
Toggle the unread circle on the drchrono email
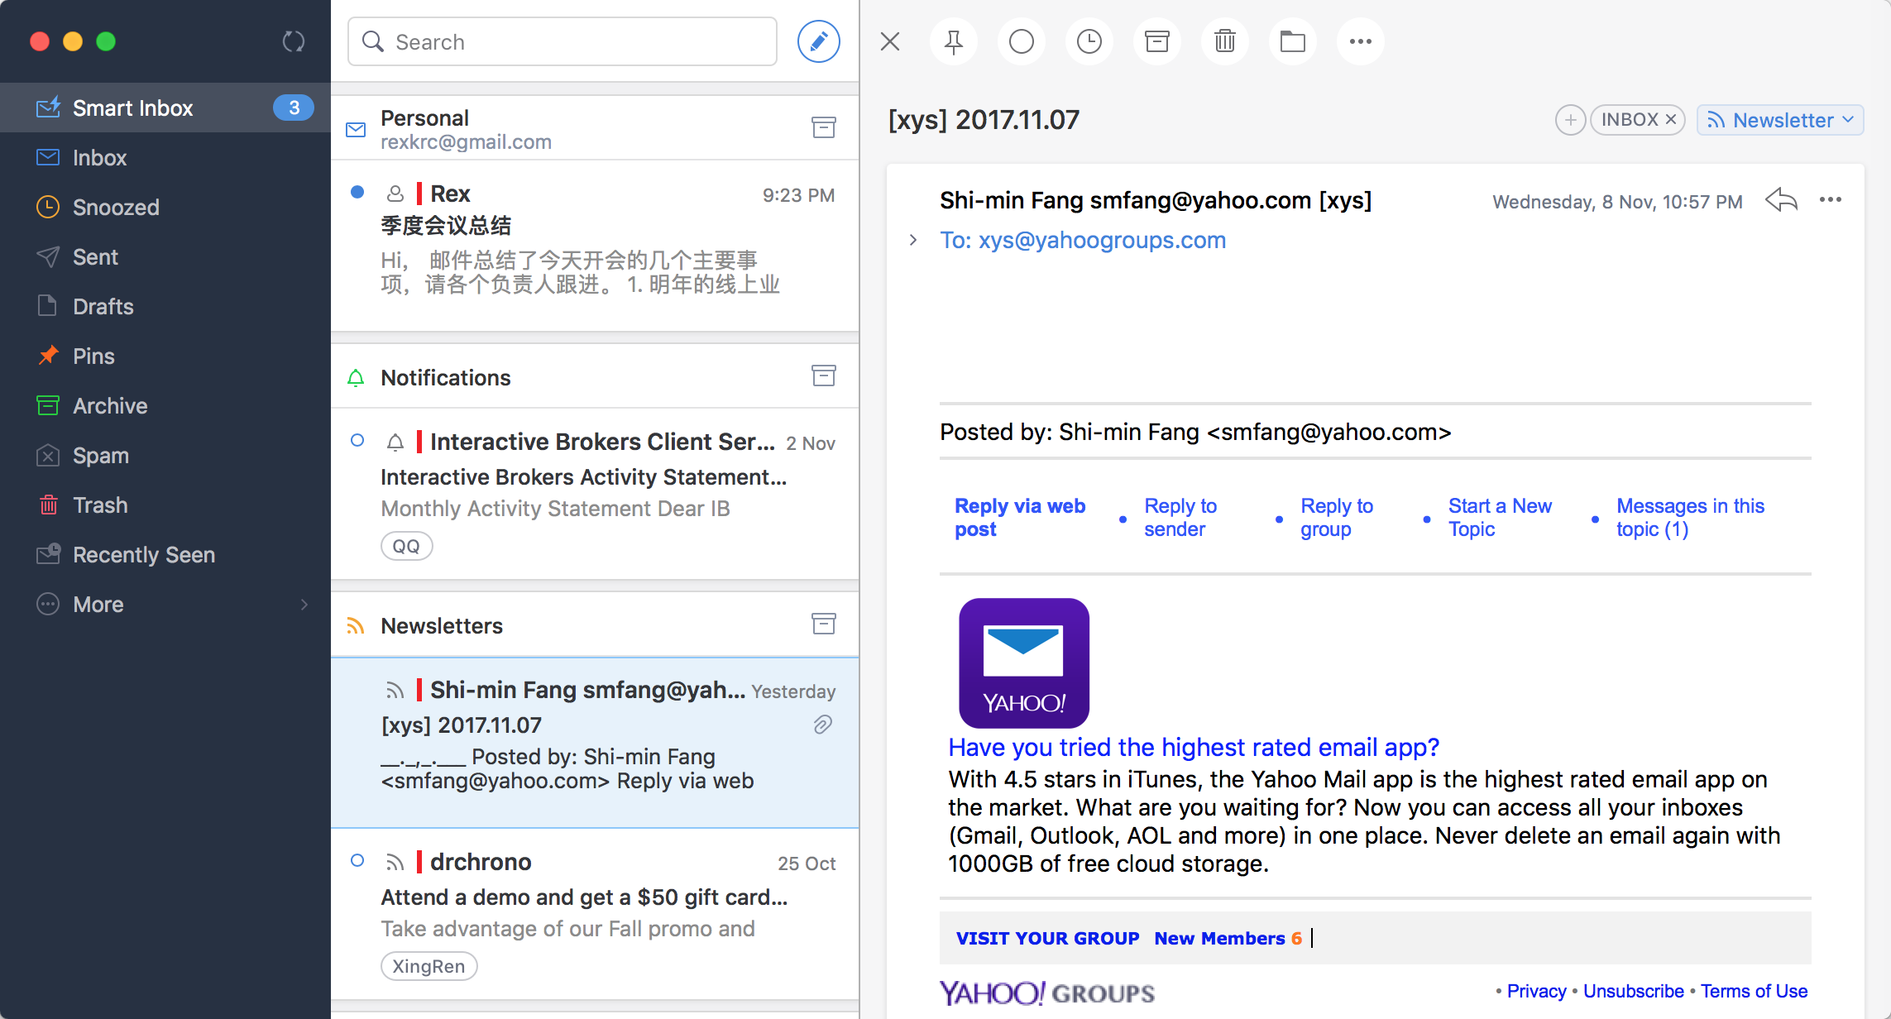coord(357,861)
